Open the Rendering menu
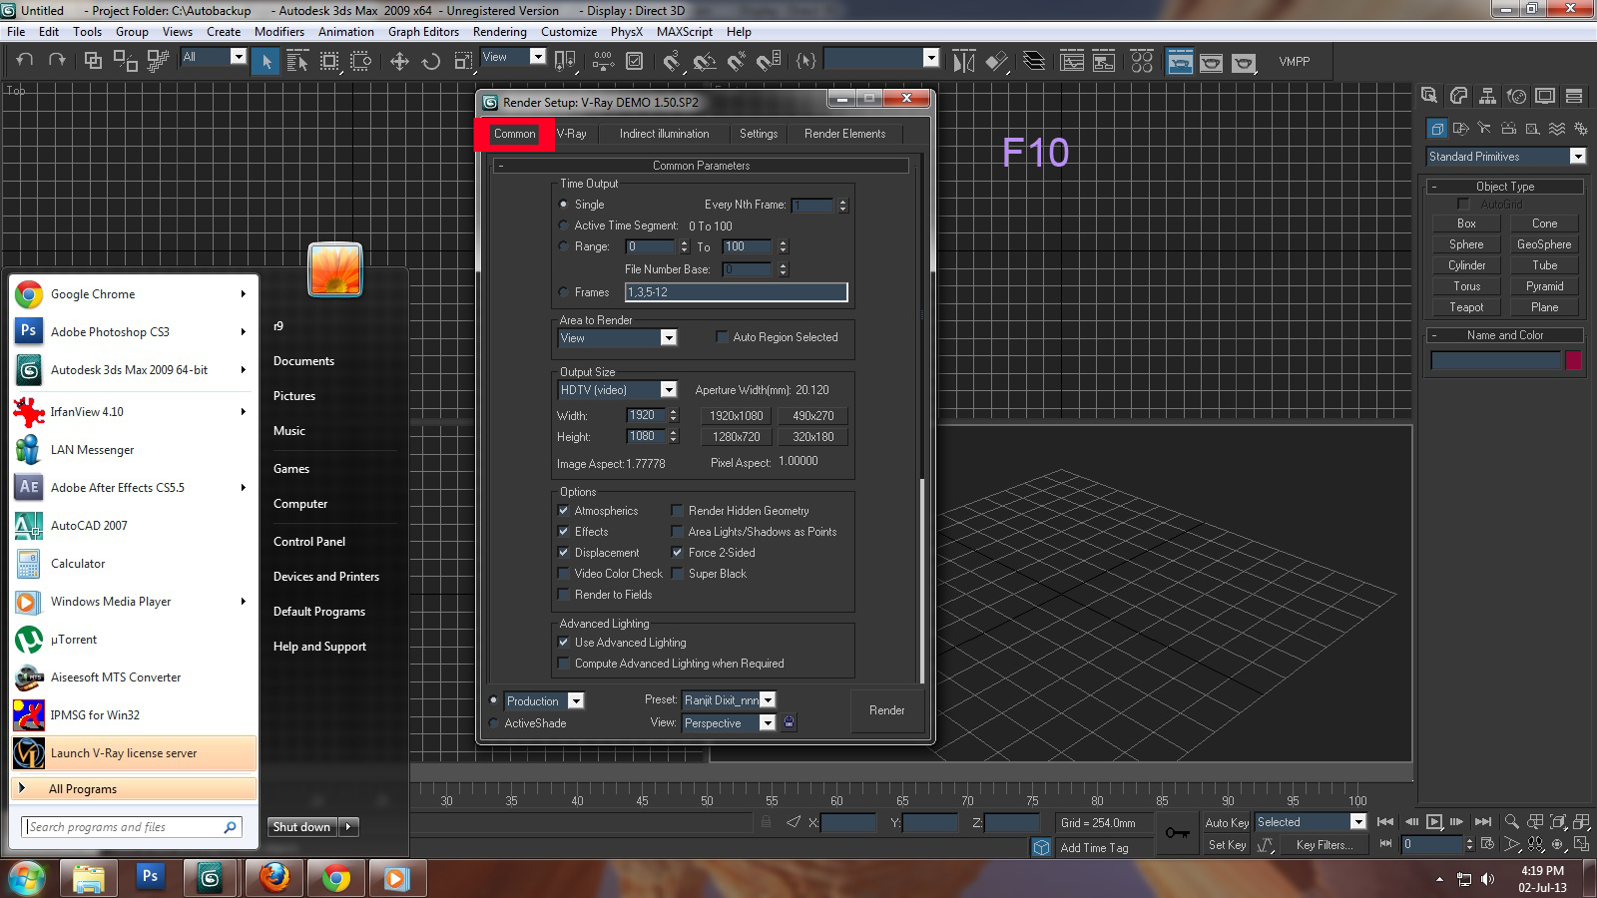 click(x=500, y=32)
